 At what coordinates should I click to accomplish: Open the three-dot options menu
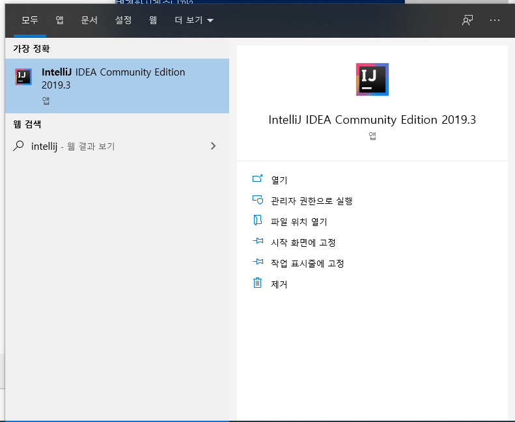click(495, 20)
